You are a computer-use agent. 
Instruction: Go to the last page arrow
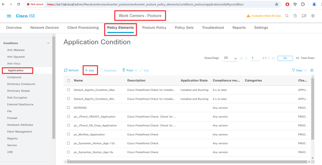tap(273, 58)
